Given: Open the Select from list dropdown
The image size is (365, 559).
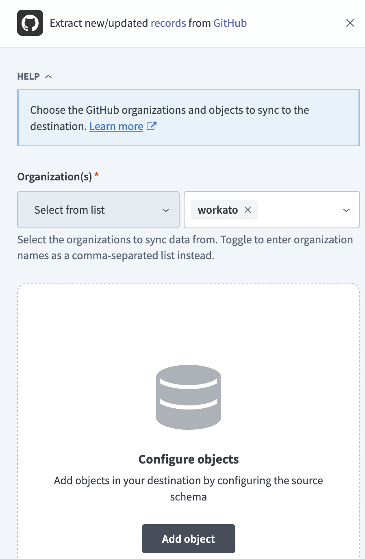Looking at the screenshot, I should (98, 210).
